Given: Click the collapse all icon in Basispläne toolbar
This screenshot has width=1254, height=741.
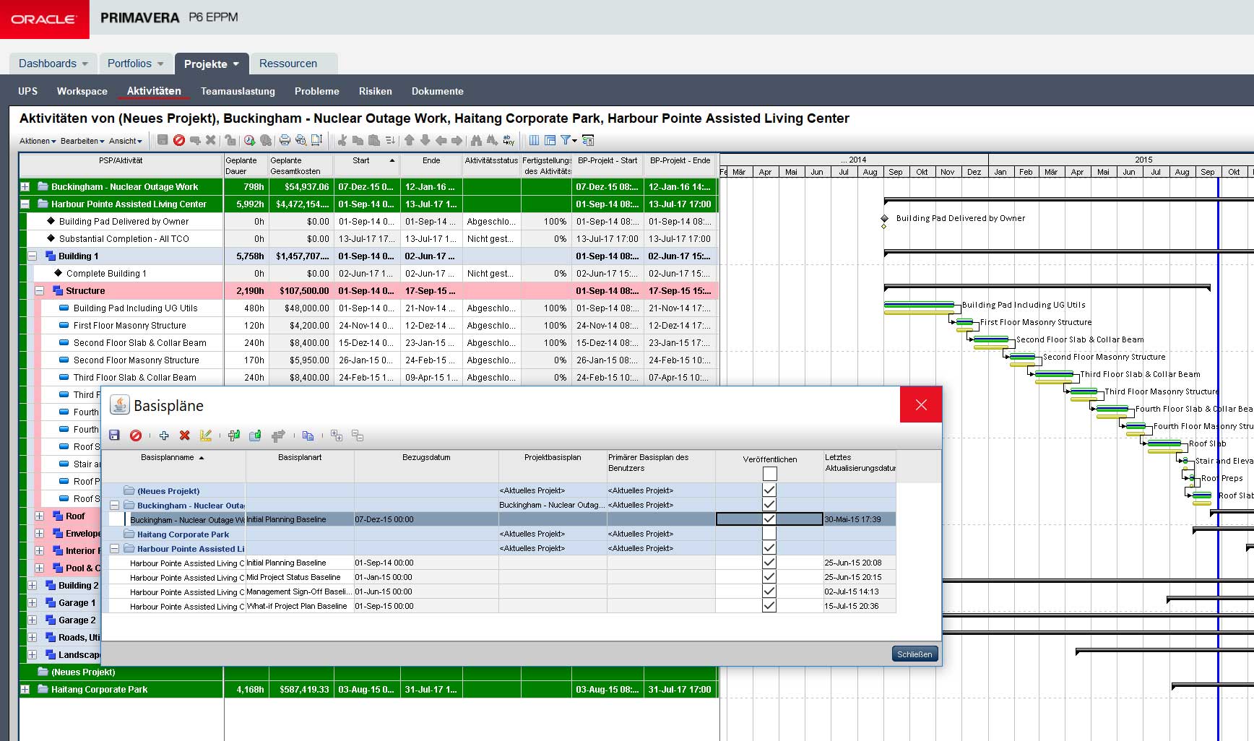Looking at the screenshot, I should coord(358,435).
